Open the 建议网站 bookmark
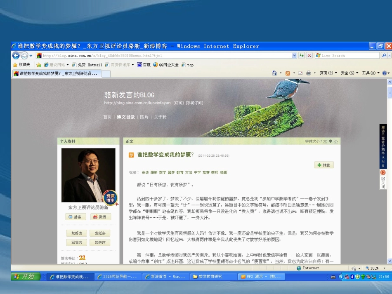The height and width of the screenshot is (294, 392). pyautogui.click(x=56, y=65)
